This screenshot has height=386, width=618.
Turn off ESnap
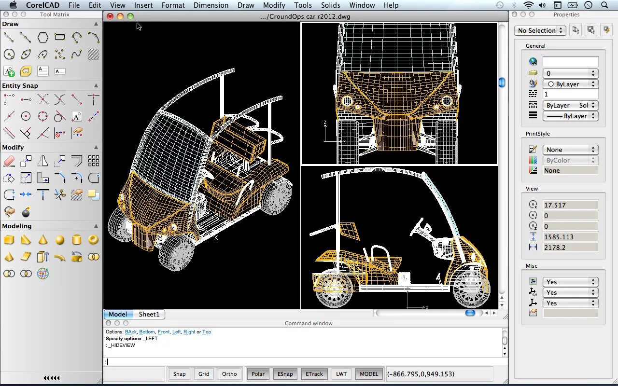coord(285,373)
